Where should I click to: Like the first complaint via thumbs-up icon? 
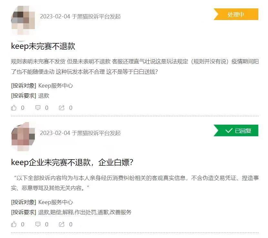pyautogui.click(x=14, y=108)
